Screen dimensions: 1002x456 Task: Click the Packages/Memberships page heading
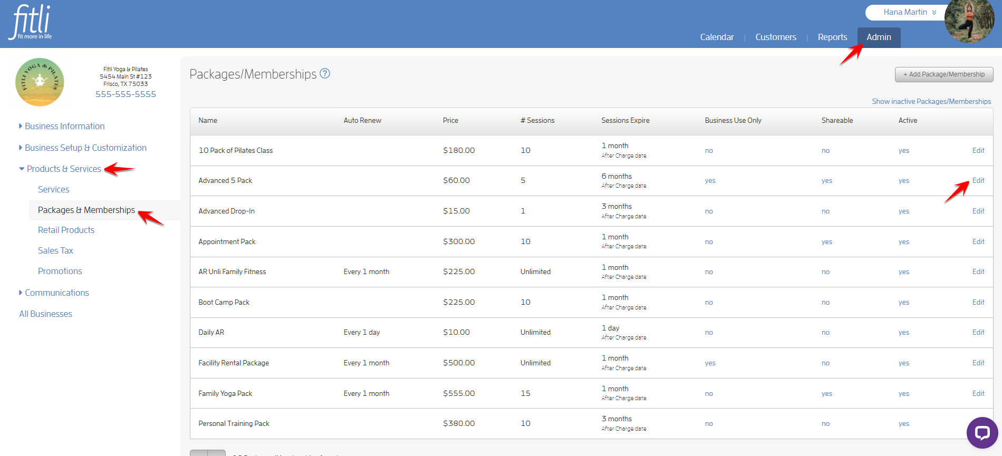point(253,74)
